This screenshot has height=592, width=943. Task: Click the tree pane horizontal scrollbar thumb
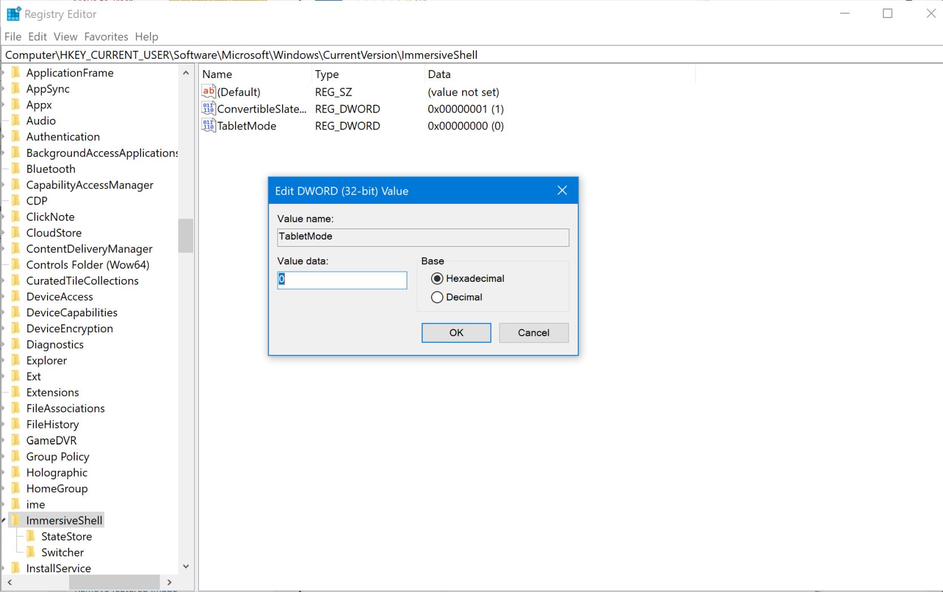click(x=114, y=582)
